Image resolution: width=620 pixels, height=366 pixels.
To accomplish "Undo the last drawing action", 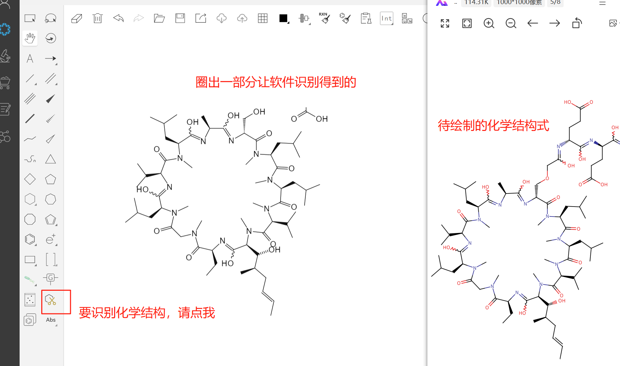I will click(x=118, y=18).
